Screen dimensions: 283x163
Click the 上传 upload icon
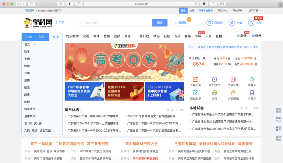tap(251, 23)
